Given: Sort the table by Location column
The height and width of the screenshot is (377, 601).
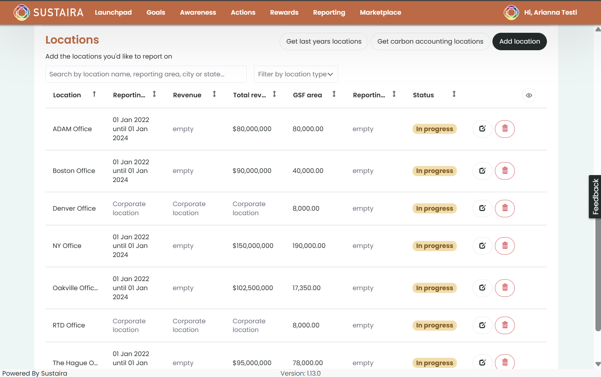Looking at the screenshot, I should (x=94, y=94).
